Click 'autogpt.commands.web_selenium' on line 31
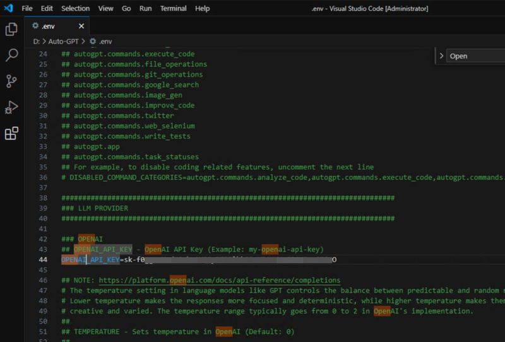 coord(134,126)
